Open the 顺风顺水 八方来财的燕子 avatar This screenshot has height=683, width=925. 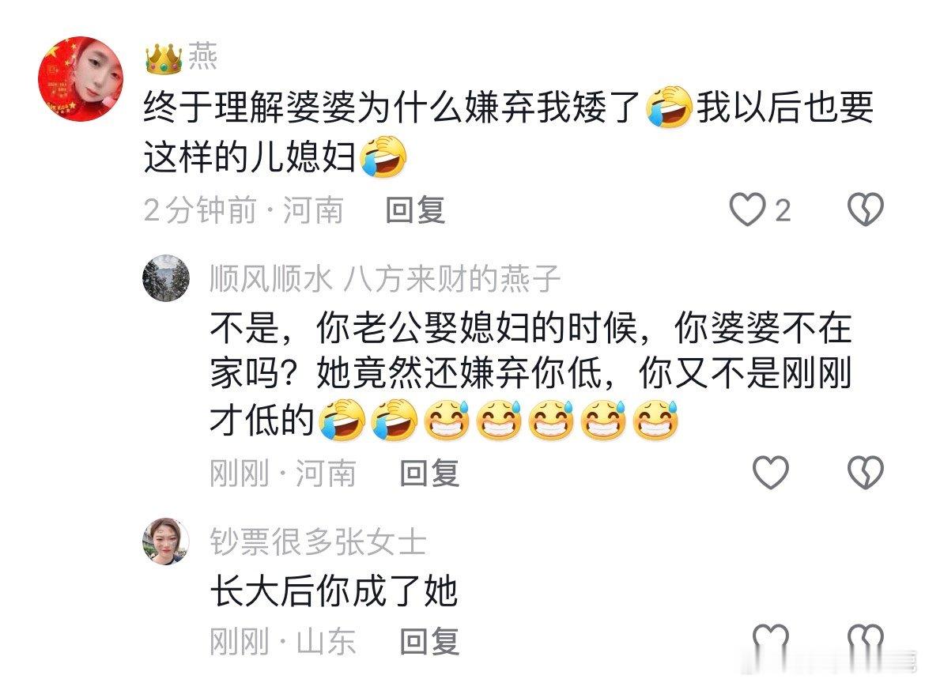(x=166, y=278)
